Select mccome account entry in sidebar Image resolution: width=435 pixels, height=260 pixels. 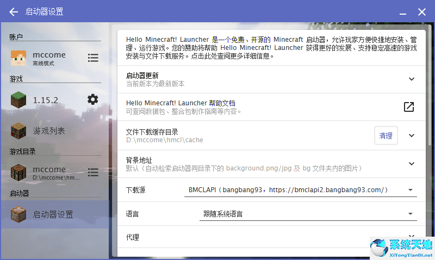point(55,58)
